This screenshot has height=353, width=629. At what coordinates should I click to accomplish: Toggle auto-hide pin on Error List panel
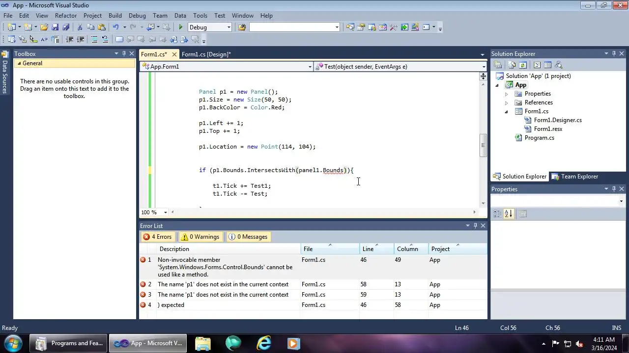pos(475,226)
